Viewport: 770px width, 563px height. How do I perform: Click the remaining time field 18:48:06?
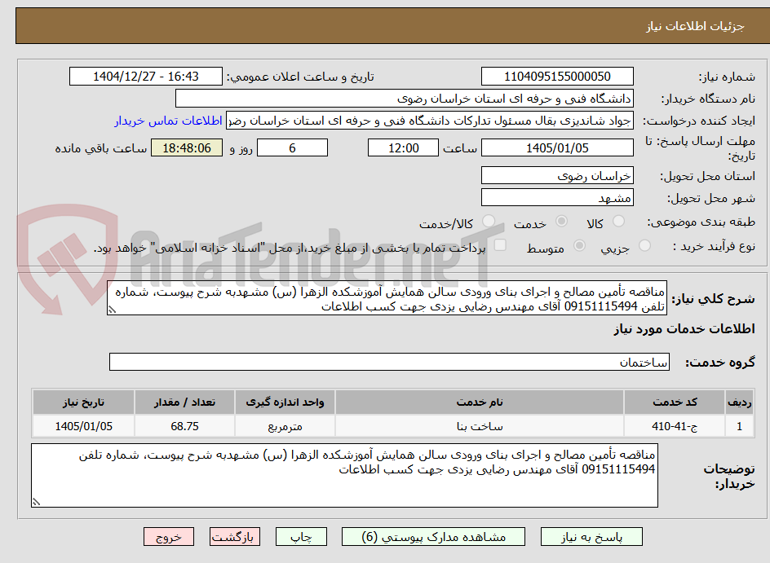pyautogui.click(x=187, y=147)
